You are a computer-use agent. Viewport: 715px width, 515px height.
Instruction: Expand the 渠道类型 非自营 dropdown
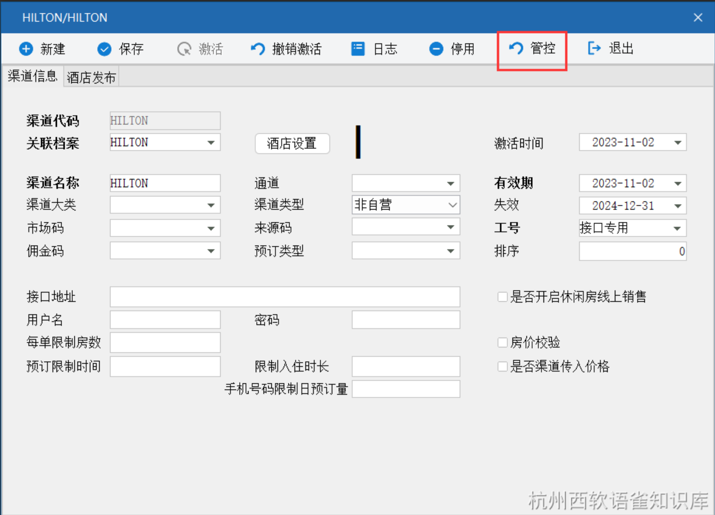click(453, 205)
